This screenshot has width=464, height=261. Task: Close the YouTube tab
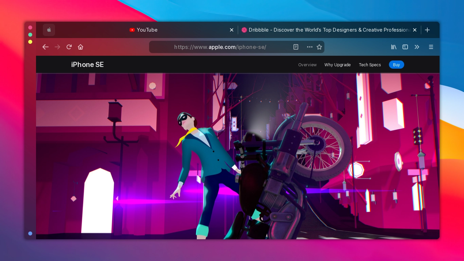[x=232, y=30]
